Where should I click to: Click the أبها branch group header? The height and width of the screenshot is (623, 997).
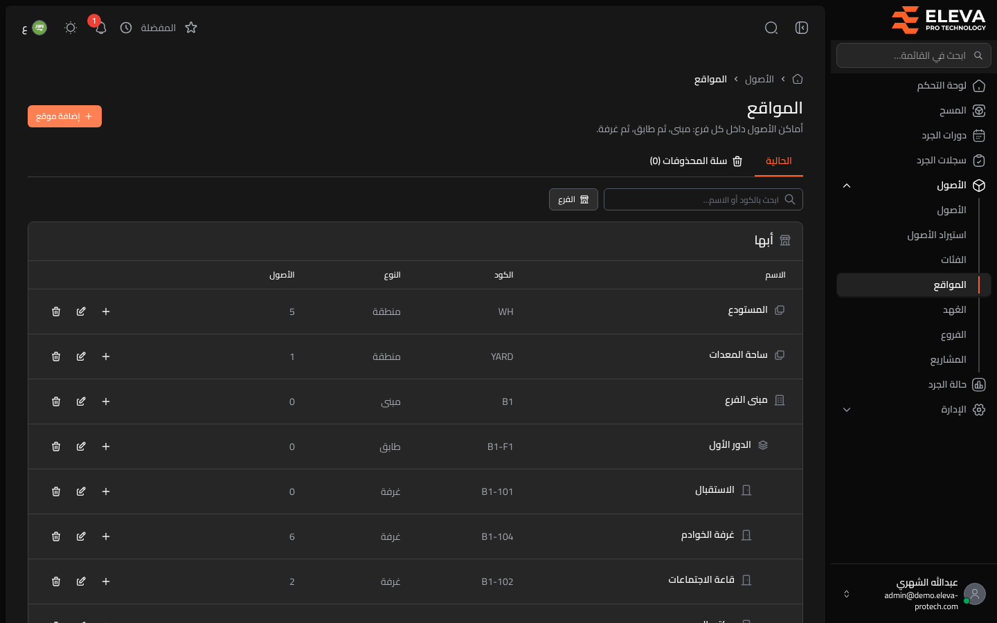click(415, 241)
